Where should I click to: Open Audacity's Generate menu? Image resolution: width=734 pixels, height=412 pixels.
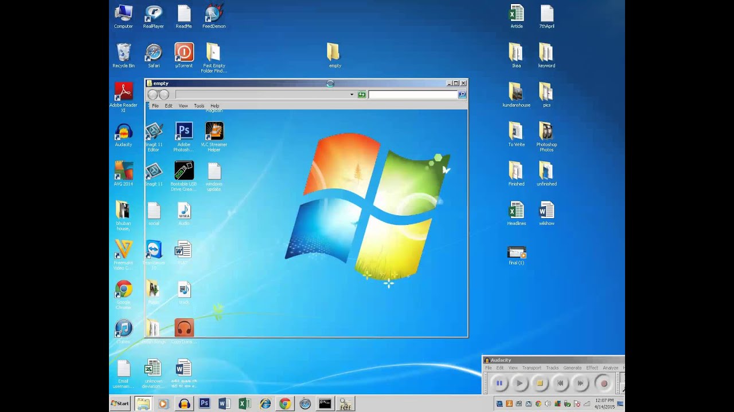tap(572, 368)
